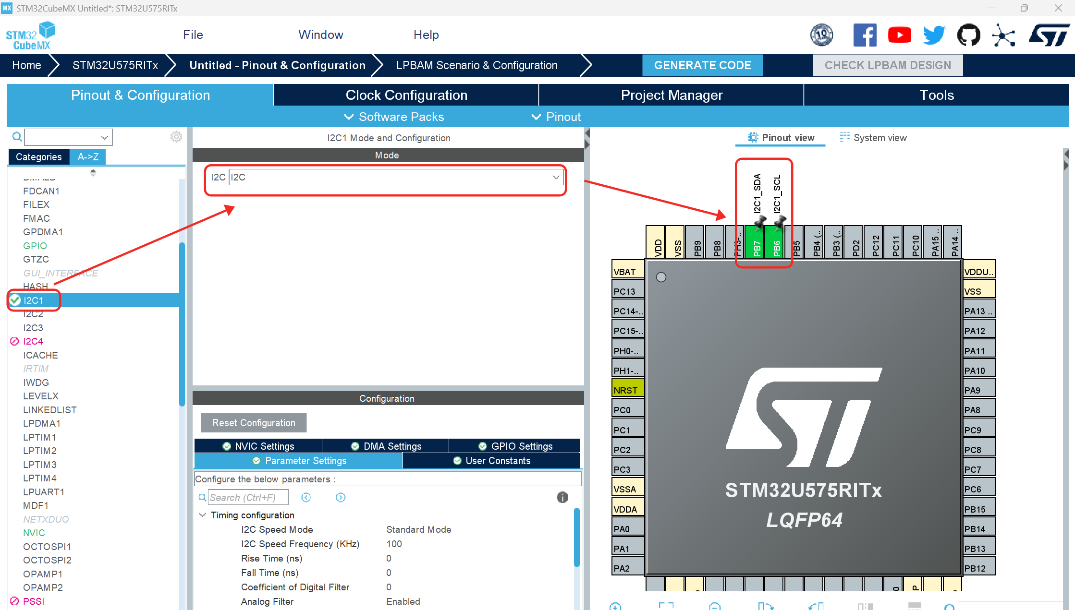This screenshot has height=610, width=1075.
Task: Open the peripheral list settings gear
Action: click(176, 137)
